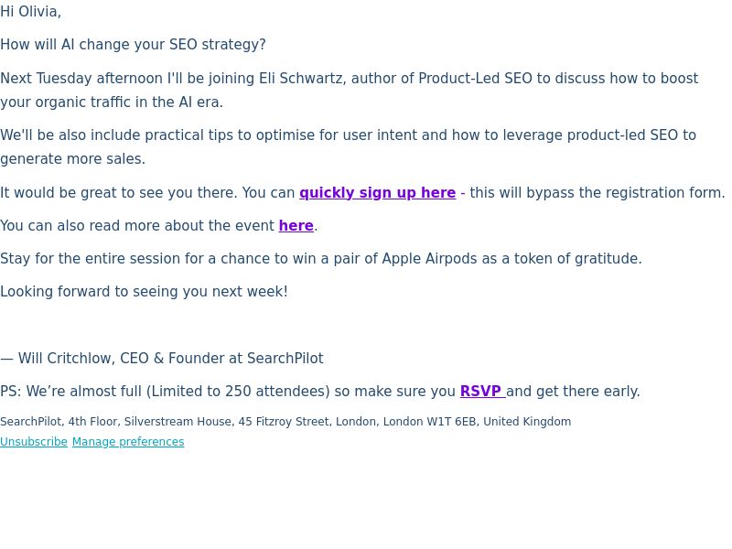The height and width of the screenshot is (549, 732).
Task: Click 'this will bypass the registration form' text
Action: tap(597, 193)
